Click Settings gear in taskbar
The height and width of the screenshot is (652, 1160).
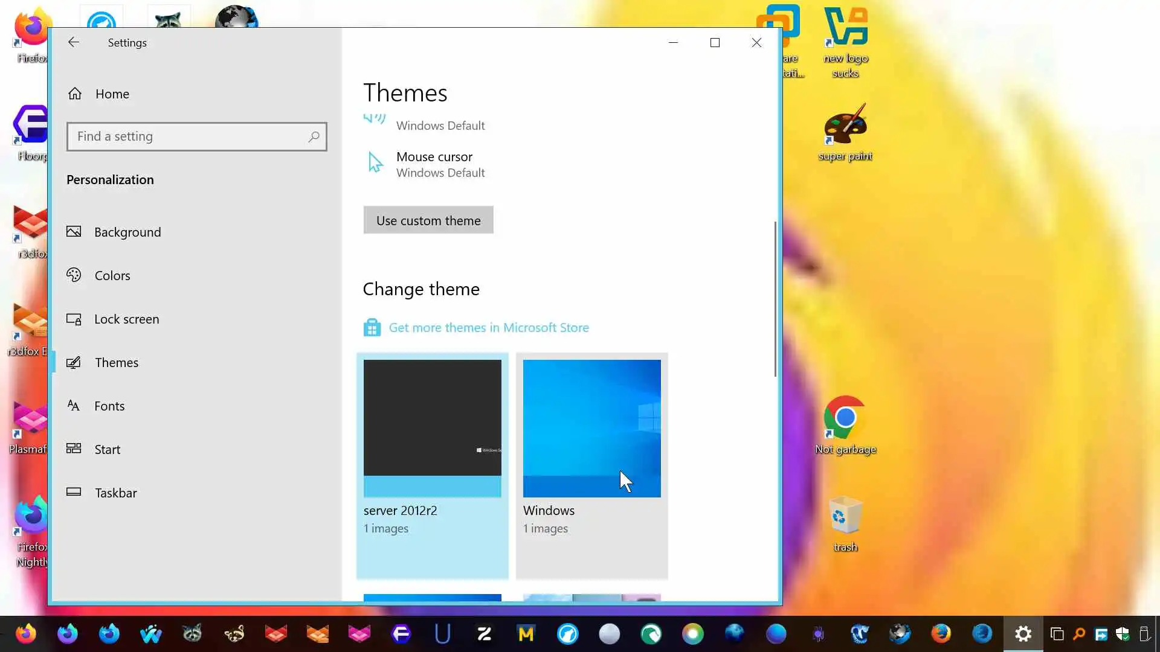point(1023,634)
